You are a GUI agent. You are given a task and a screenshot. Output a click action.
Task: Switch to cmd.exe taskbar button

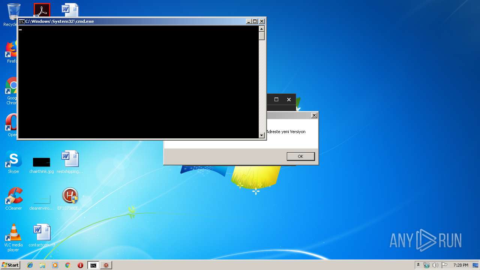pos(93,265)
